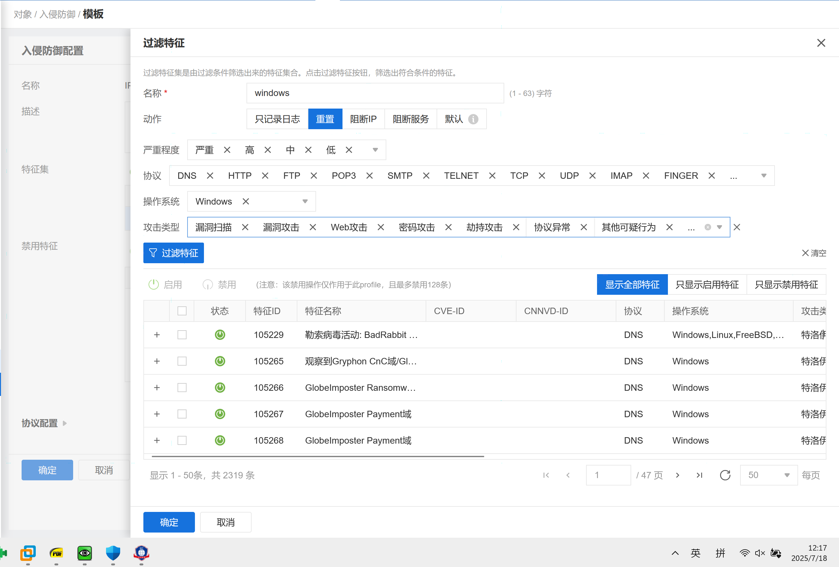
Task: Remove the 高 severity tag
Action: (267, 150)
